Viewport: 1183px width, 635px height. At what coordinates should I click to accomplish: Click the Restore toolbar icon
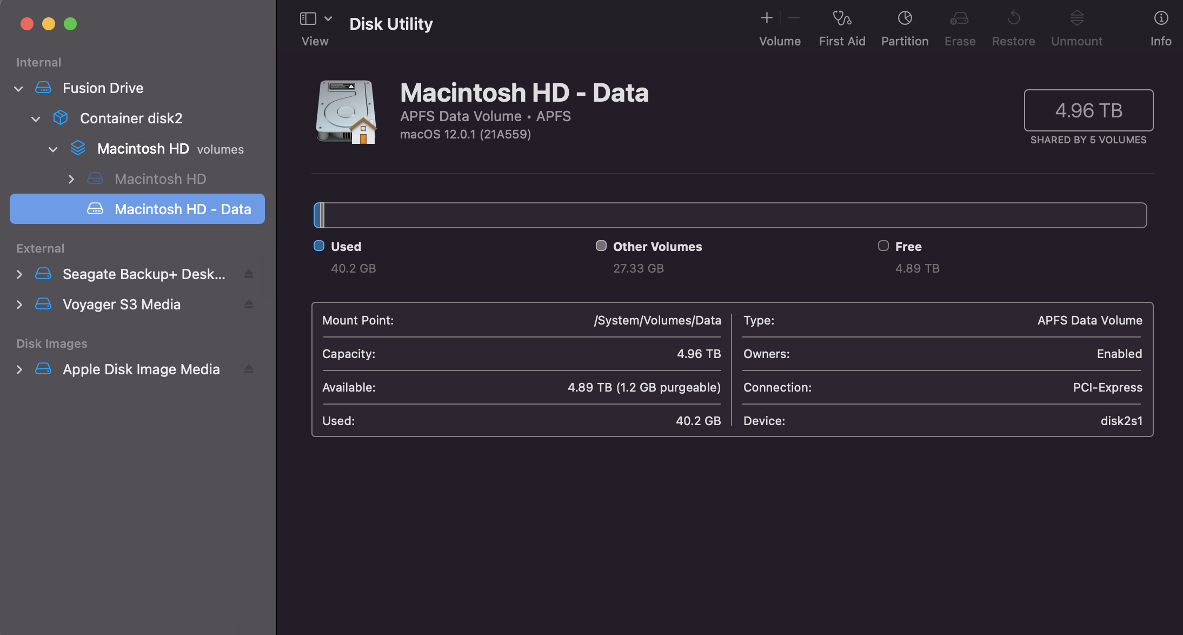[1013, 18]
